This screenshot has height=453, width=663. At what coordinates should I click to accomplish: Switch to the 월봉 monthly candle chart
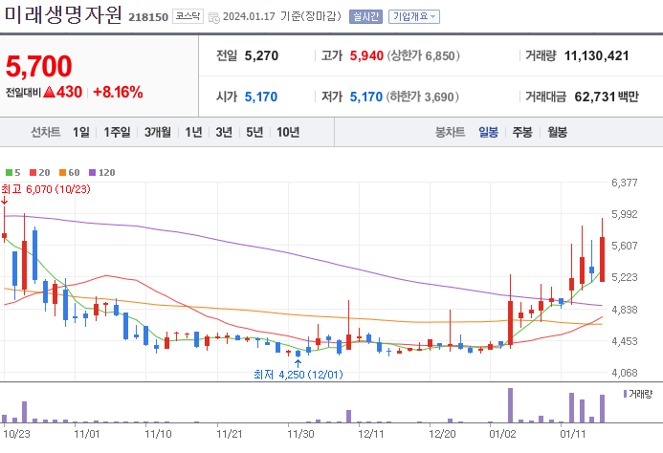[557, 132]
